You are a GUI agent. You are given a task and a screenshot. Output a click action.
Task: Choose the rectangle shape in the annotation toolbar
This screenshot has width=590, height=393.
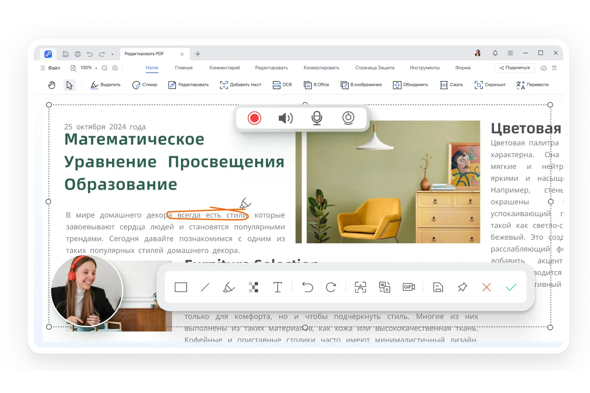pos(180,287)
